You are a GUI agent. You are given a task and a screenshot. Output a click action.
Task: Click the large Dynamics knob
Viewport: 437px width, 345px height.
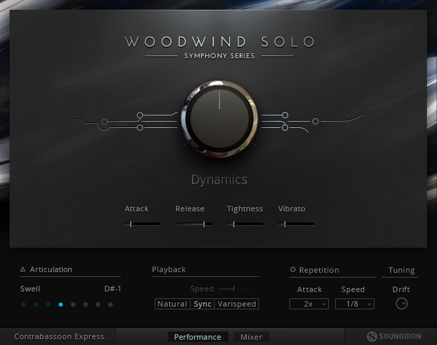(219, 119)
